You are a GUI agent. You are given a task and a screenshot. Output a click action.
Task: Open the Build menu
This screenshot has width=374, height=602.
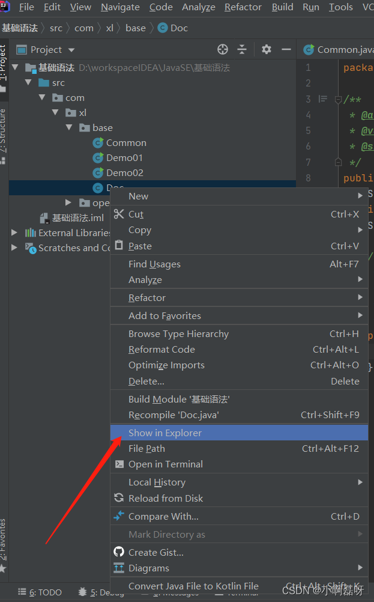[282, 7]
